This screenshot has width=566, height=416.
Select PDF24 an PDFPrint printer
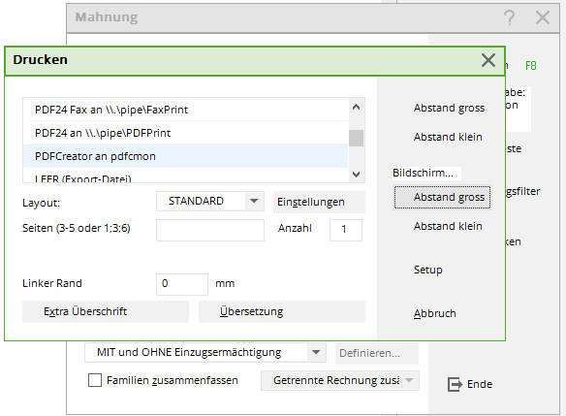click(185, 133)
